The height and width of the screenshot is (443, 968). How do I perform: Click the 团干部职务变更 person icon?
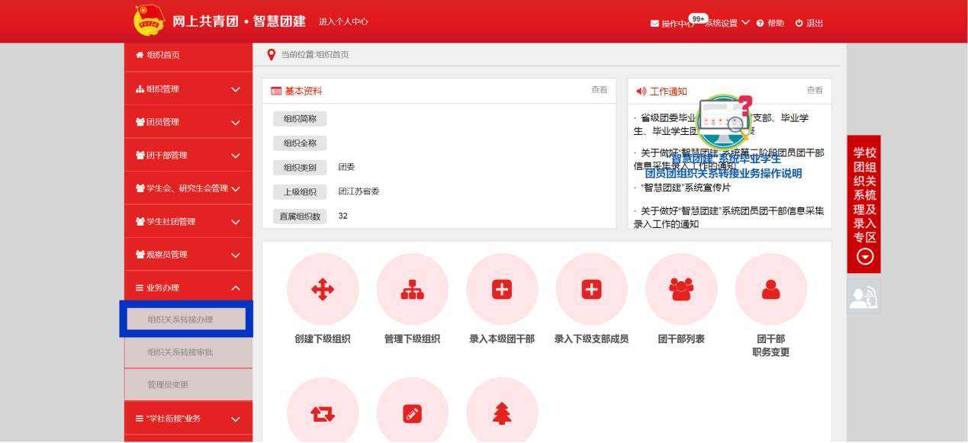coord(770,289)
